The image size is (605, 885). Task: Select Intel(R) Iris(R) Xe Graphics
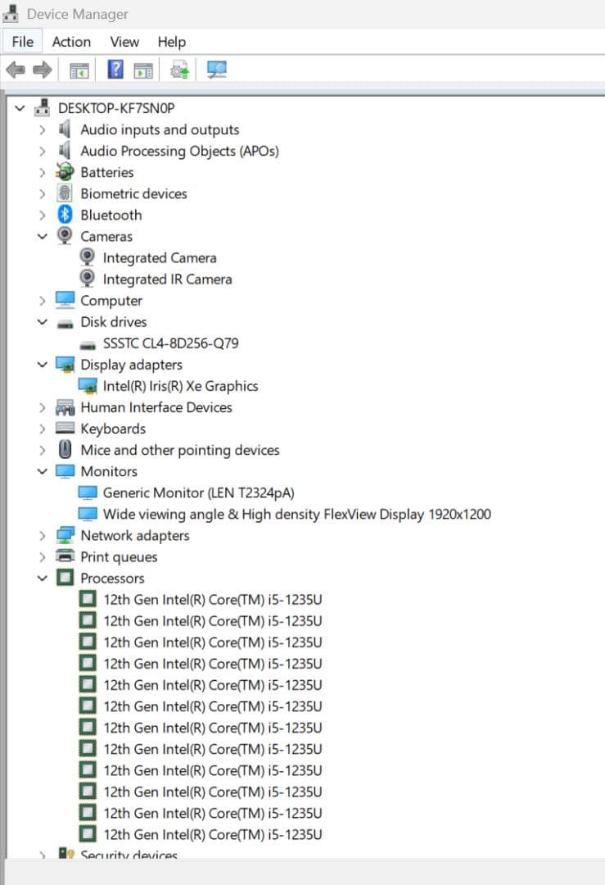180,386
